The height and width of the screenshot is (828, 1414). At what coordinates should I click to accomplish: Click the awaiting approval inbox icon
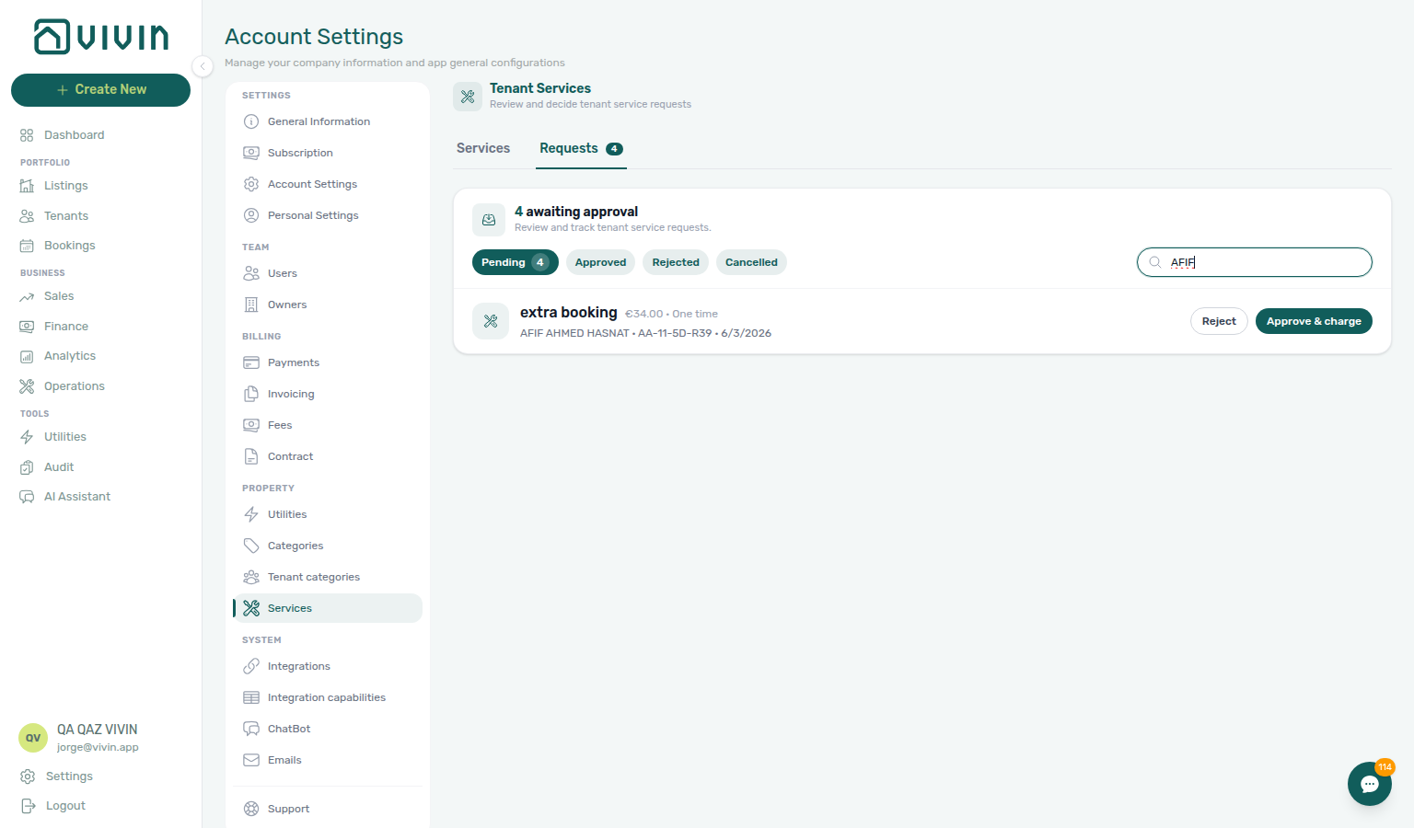(489, 220)
